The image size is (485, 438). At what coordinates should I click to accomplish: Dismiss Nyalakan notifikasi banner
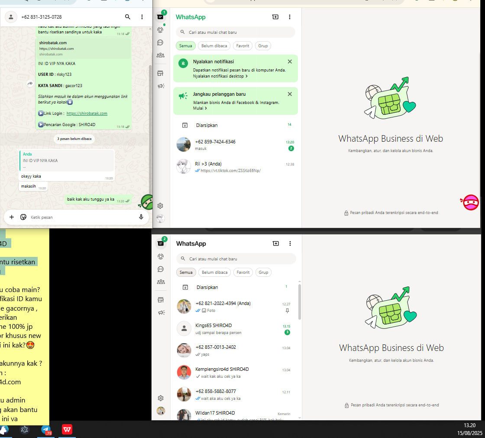pyautogui.click(x=290, y=62)
